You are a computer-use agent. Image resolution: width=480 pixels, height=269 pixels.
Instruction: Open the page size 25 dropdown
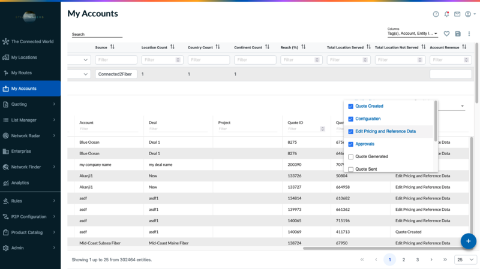pos(466,260)
